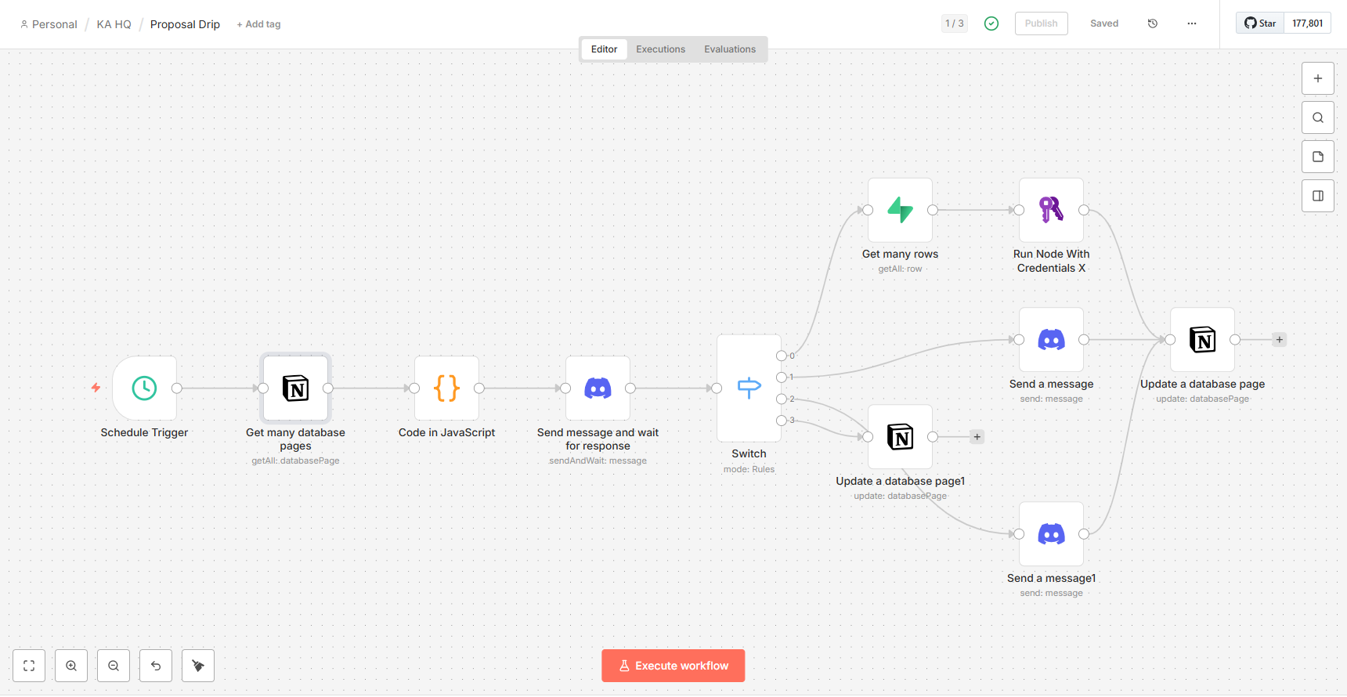This screenshot has width=1347, height=697.
Task: Click the zoom in canvas button
Action: click(71, 666)
